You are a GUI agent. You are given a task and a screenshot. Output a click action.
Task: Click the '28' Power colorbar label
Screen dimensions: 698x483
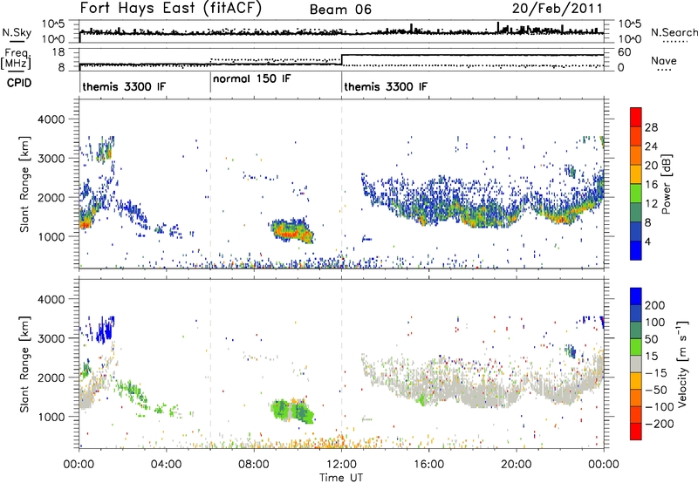point(651,127)
